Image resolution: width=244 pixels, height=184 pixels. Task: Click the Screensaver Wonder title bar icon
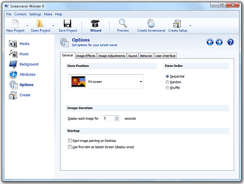tap(6, 6)
